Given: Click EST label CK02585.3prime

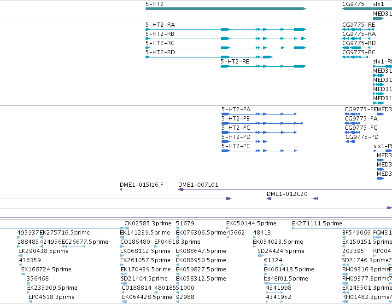Looking at the screenshot, I should (x=148, y=224).
